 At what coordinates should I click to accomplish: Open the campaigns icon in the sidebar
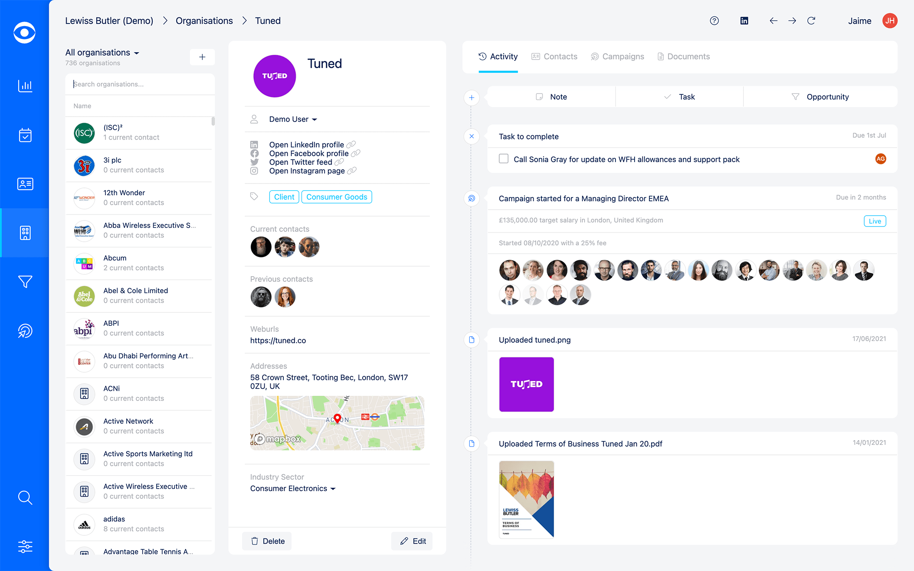click(25, 331)
